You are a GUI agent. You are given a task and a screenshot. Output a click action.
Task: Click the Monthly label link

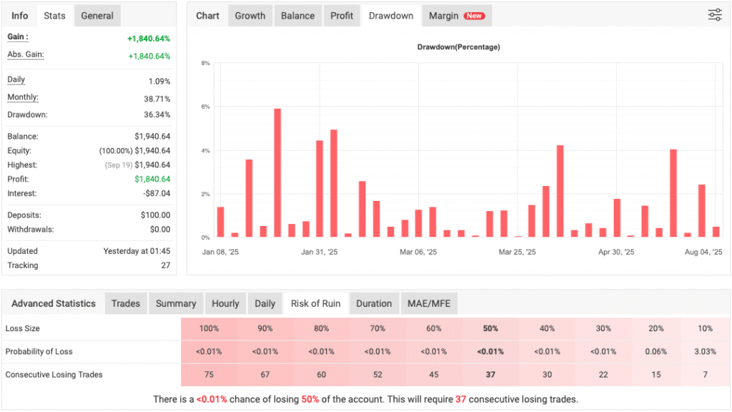(23, 97)
